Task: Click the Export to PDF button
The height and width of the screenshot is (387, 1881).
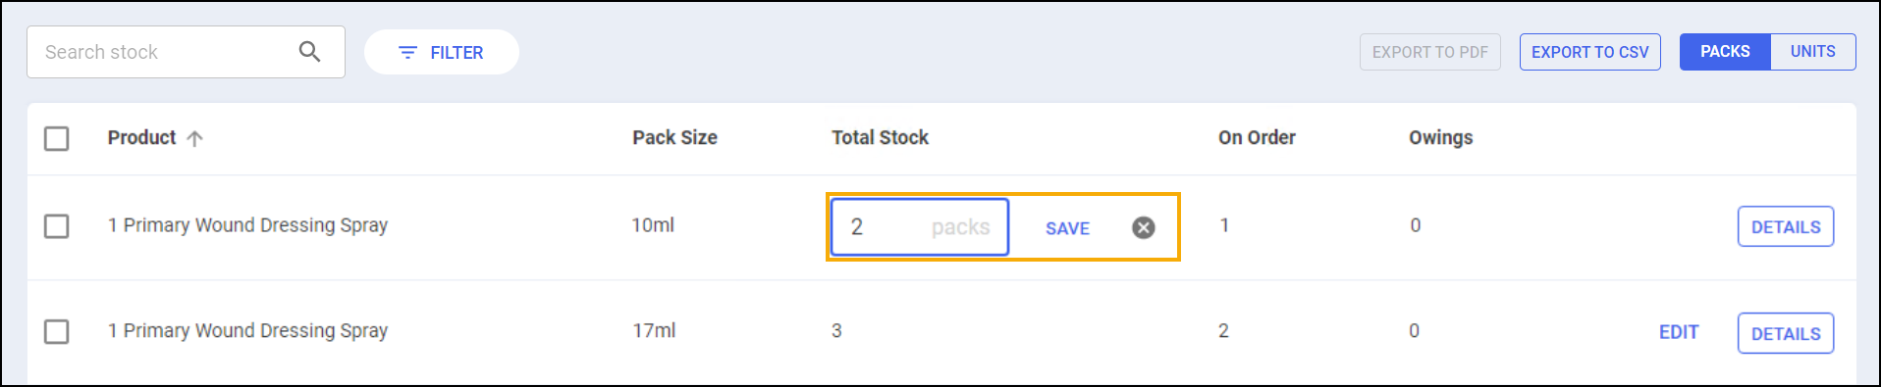Action: pyautogui.click(x=1430, y=52)
